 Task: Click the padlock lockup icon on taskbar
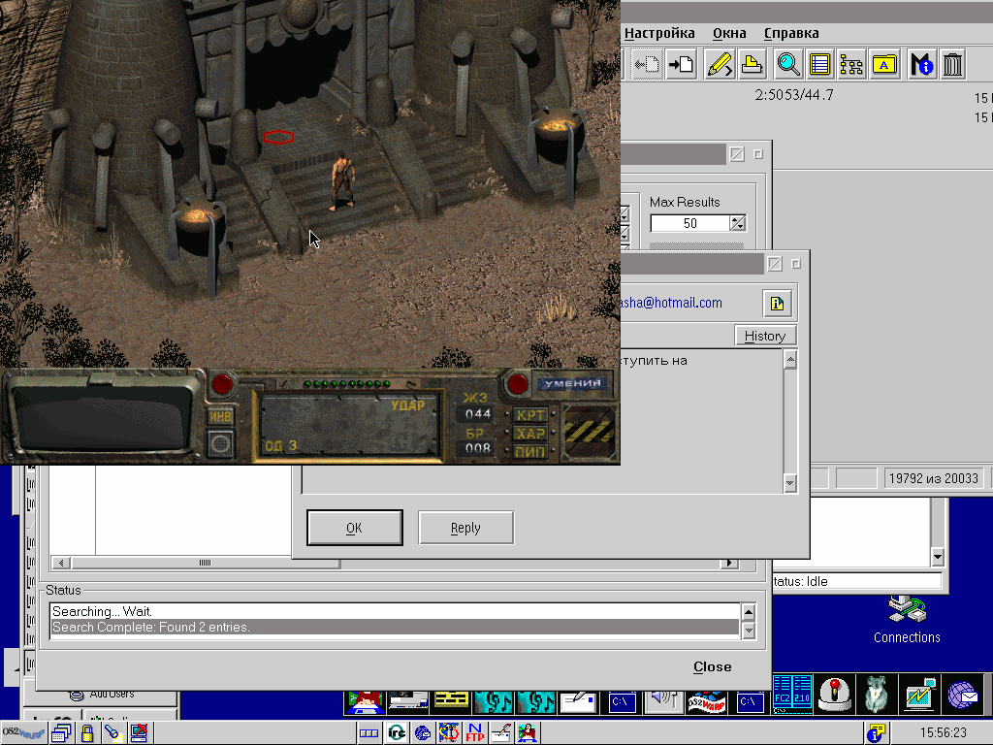pos(86,733)
